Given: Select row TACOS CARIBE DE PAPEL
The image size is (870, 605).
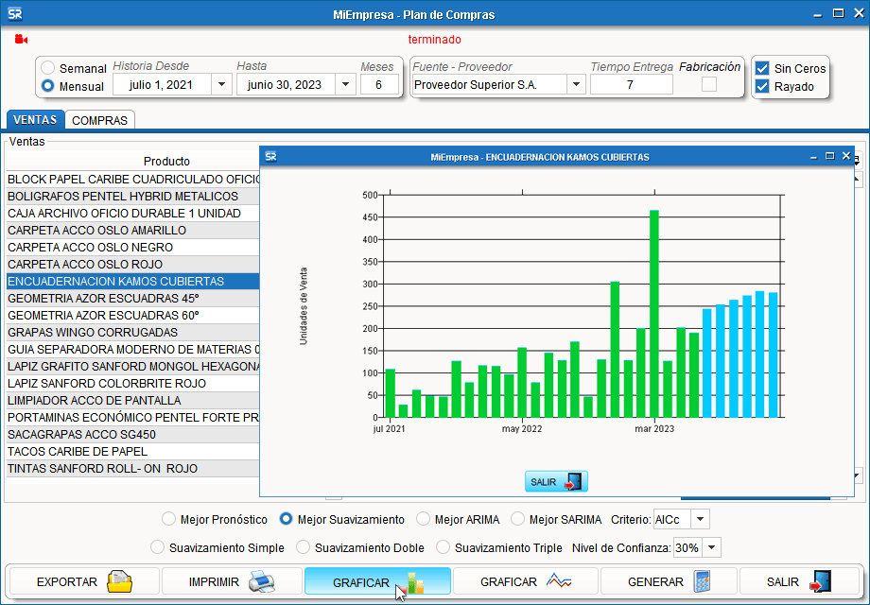Looking at the screenshot, I should pyautogui.click(x=132, y=452).
